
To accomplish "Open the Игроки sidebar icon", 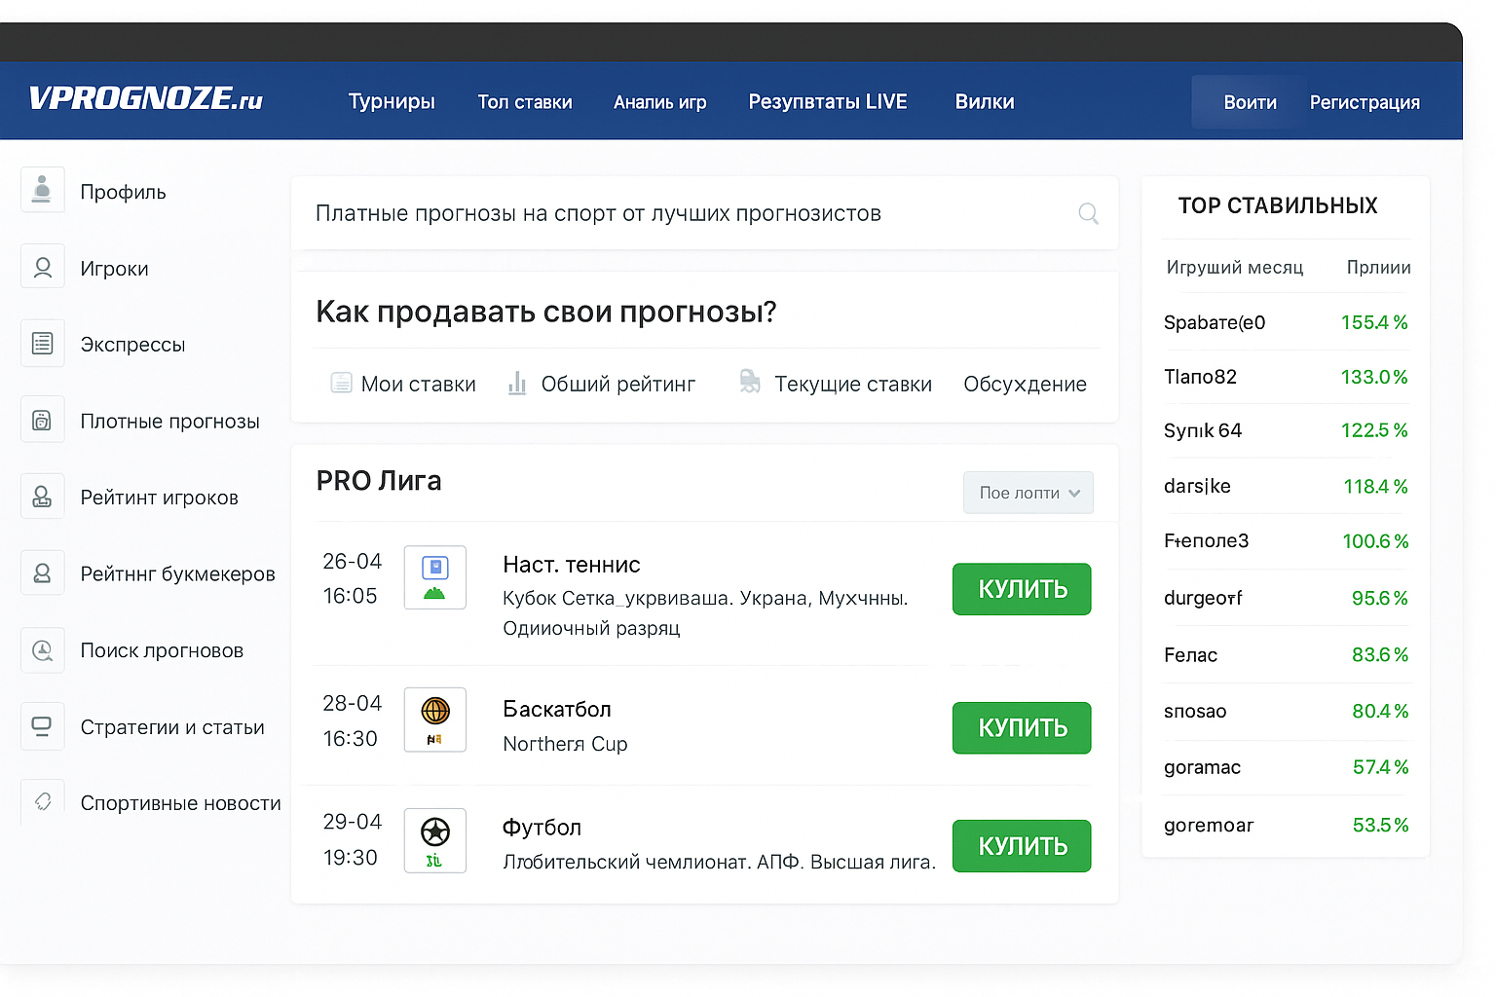I will [42, 267].
